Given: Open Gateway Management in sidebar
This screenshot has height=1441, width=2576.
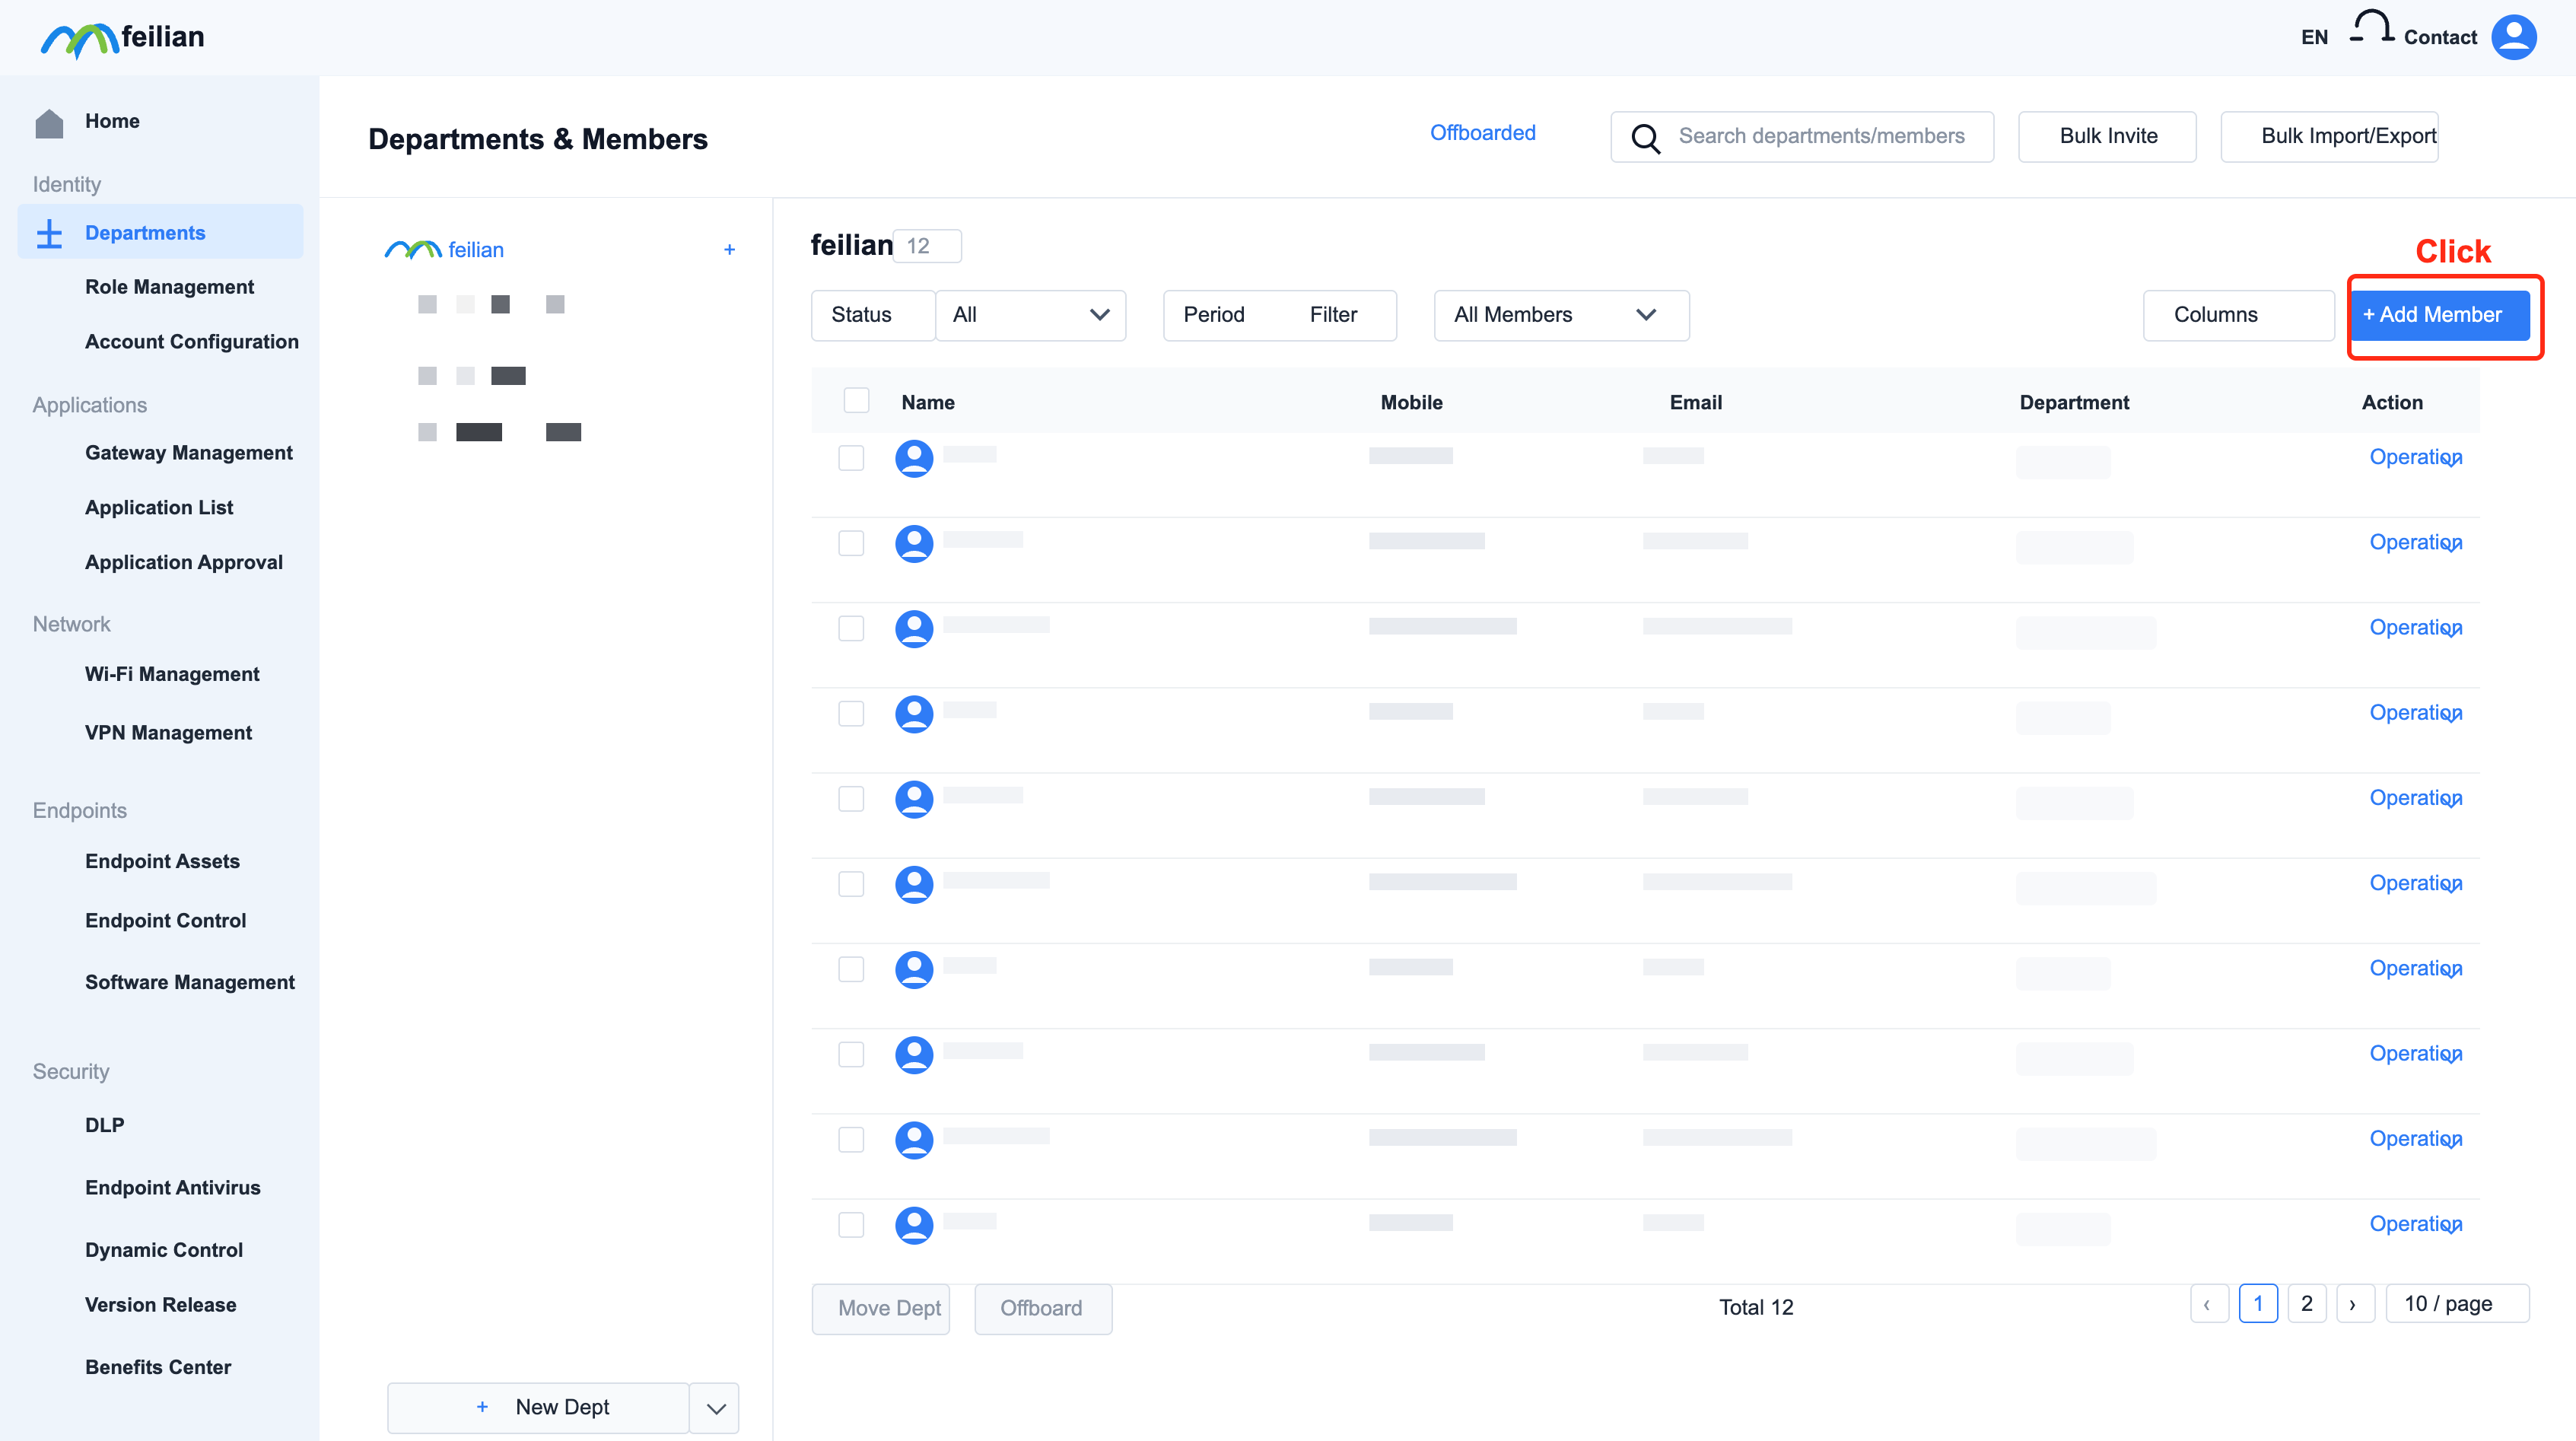Looking at the screenshot, I should (x=188, y=453).
